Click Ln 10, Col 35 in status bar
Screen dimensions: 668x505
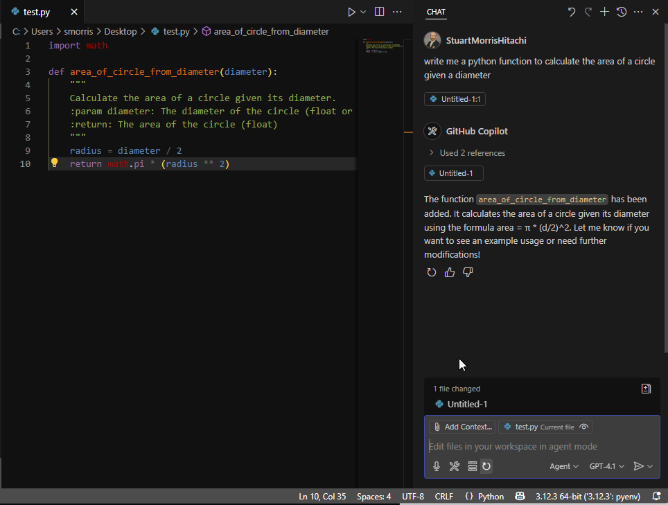[x=322, y=497]
